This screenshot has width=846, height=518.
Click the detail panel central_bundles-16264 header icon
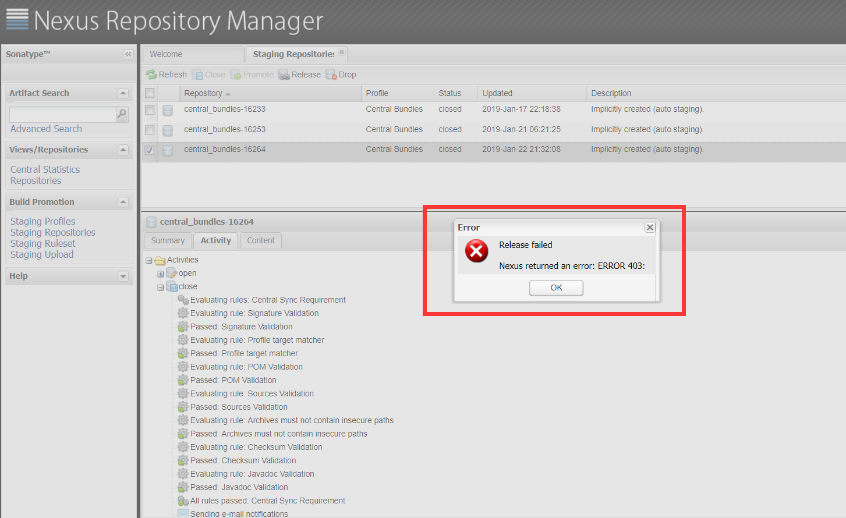click(151, 222)
